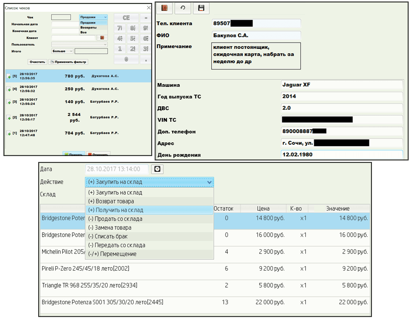The height and width of the screenshot is (318, 416).
Task: Click the День рождения input field
Action: pyautogui.click(x=342, y=155)
